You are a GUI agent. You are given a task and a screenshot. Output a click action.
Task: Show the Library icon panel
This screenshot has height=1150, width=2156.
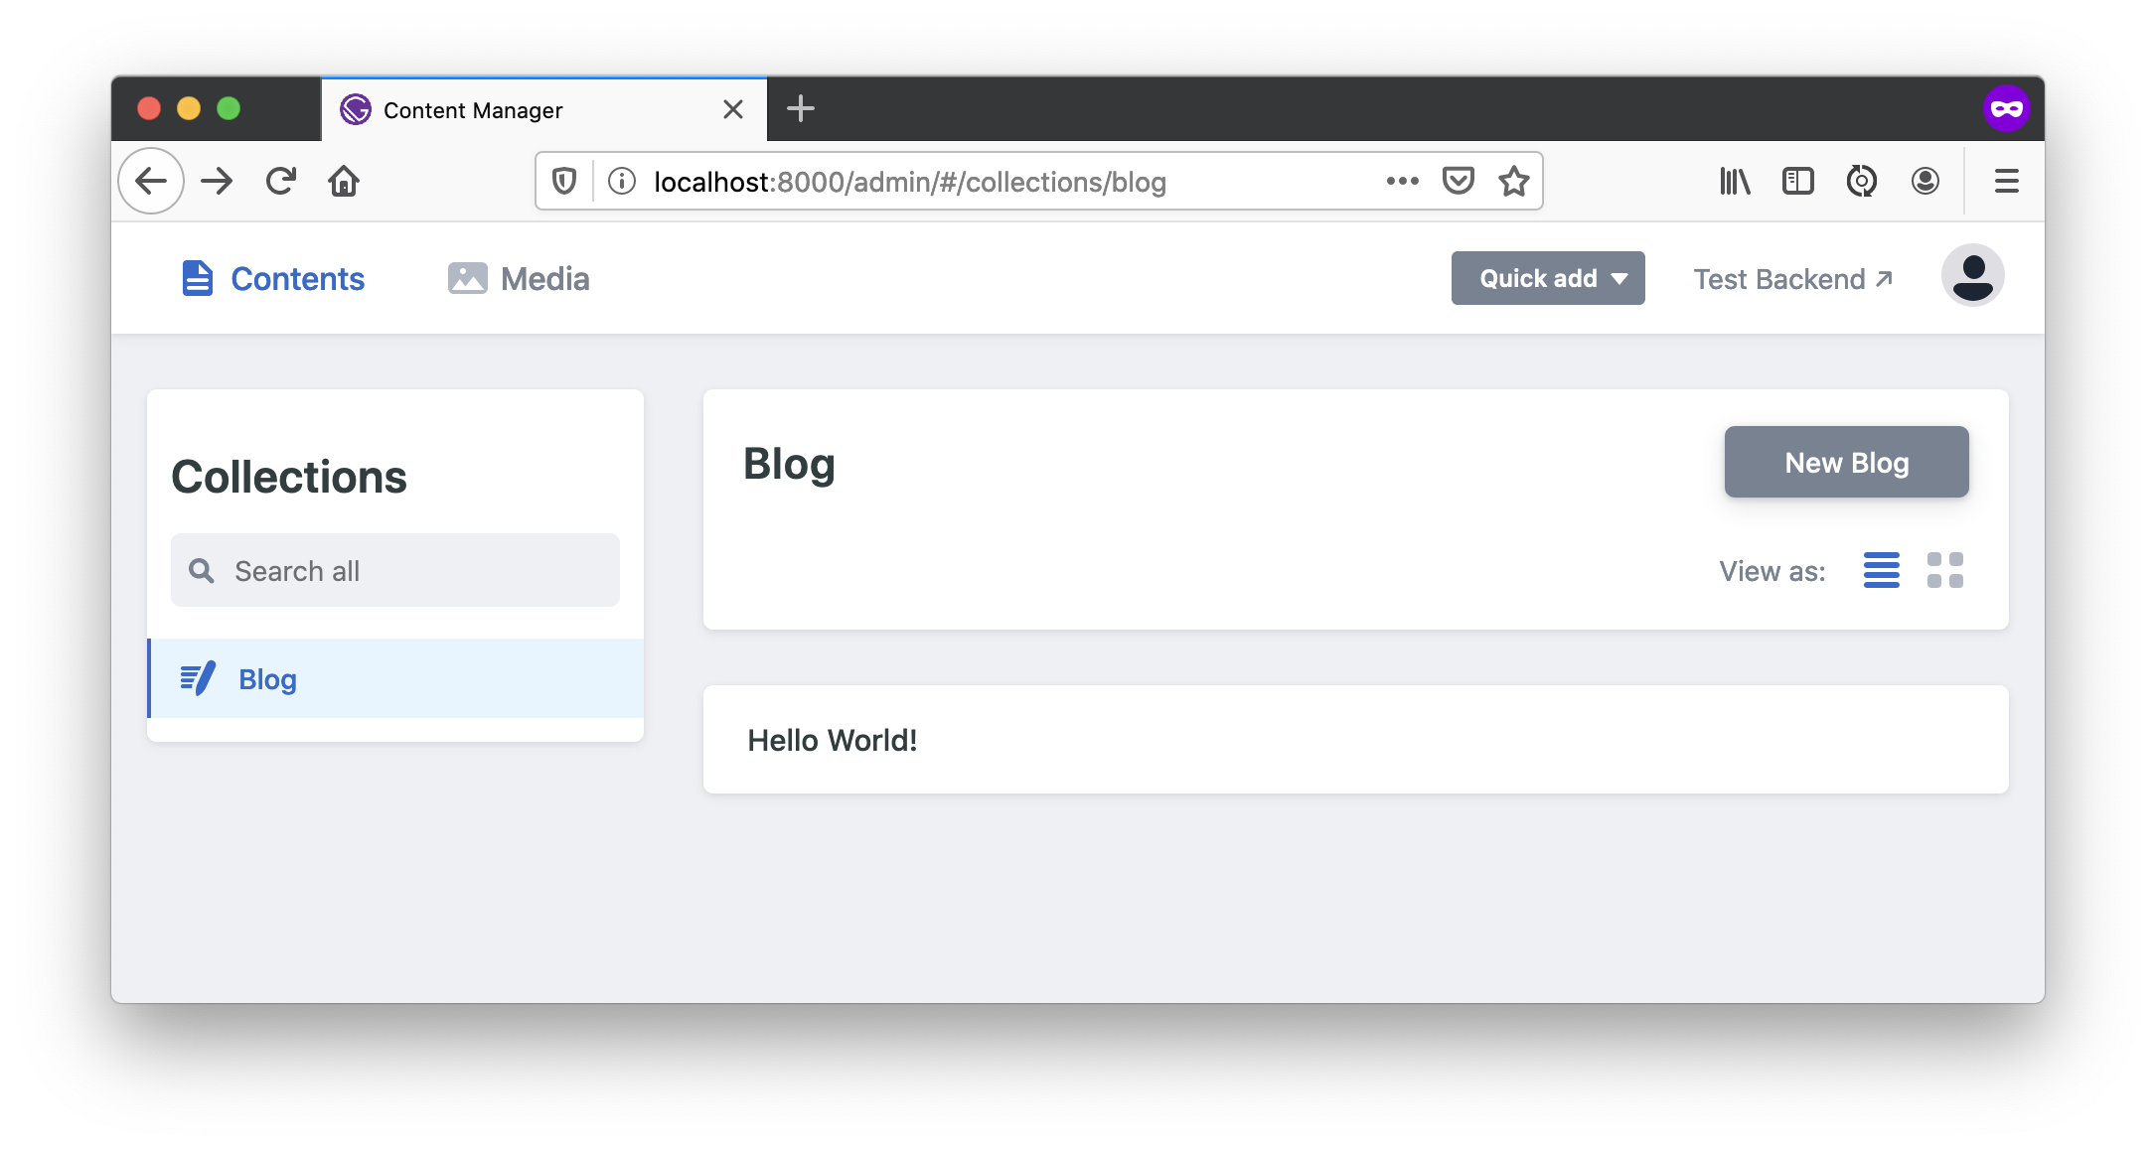1735,181
